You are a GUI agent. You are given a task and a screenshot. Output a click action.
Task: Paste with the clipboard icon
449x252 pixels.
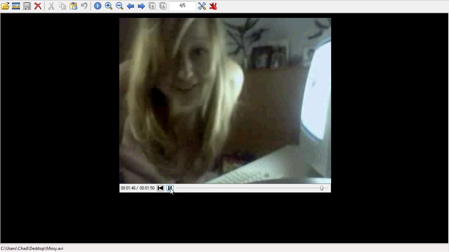pos(73,6)
